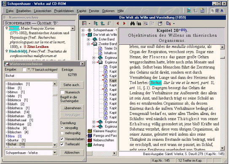Image resolution: width=229 pixels, height=164 pixels.
Task: Open the Projektdateien menu
Action: coord(64,11)
